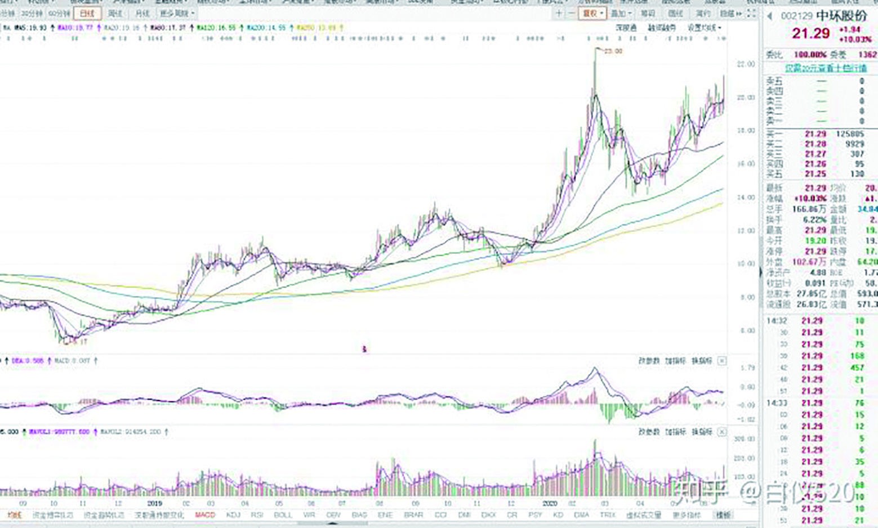
Task: Open the 复权 dropdown
Action: pyautogui.click(x=592, y=13)
